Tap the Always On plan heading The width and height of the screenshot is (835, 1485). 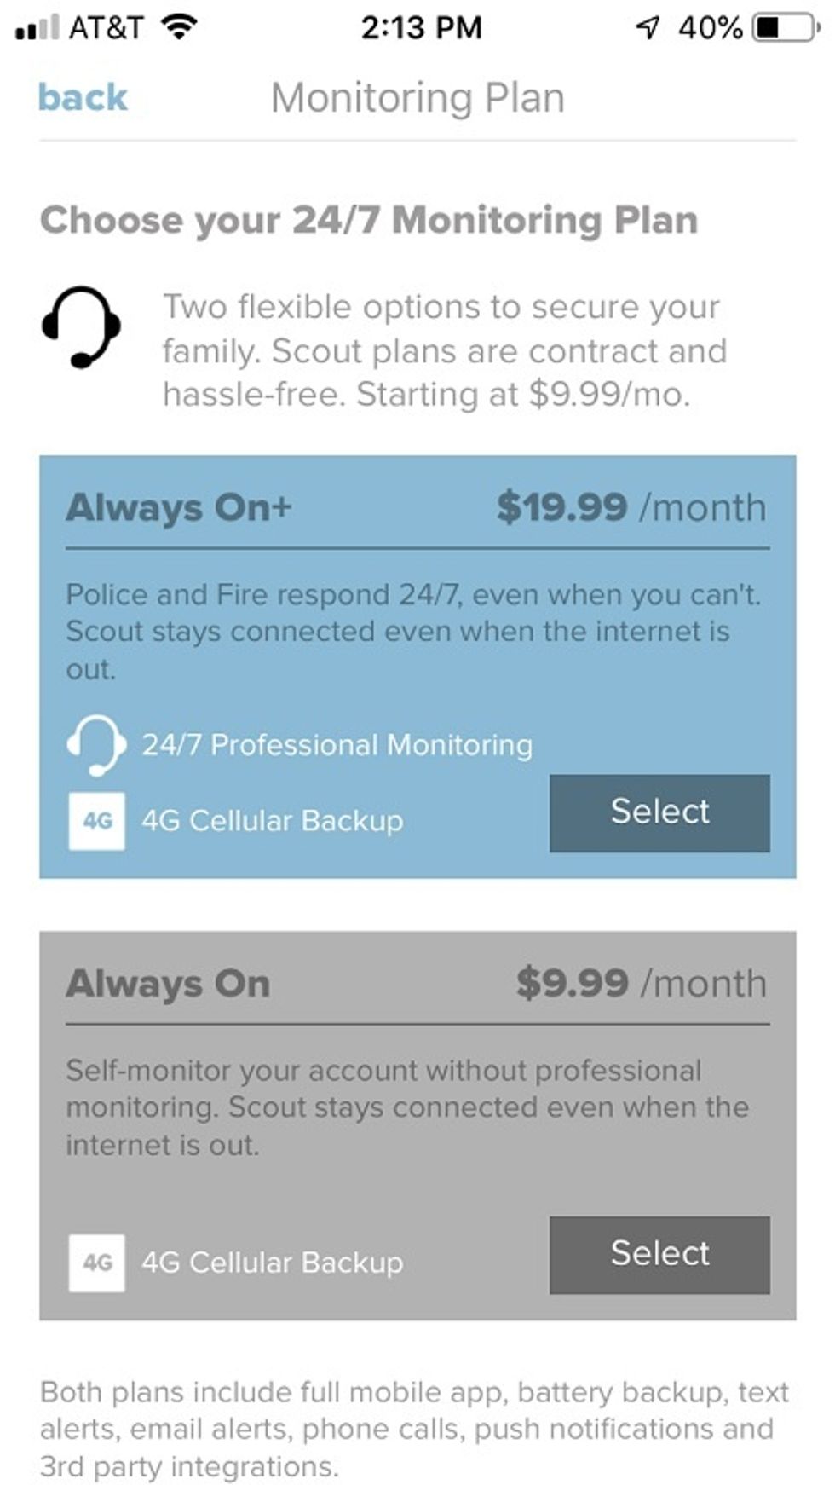click(167, 985)
